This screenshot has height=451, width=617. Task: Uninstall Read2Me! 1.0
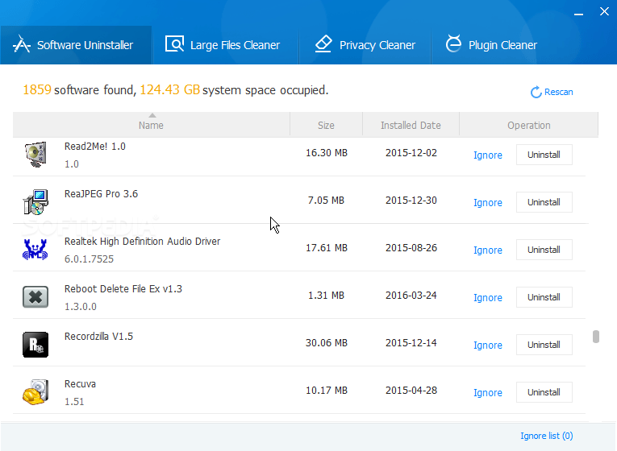tap(544, 155)
